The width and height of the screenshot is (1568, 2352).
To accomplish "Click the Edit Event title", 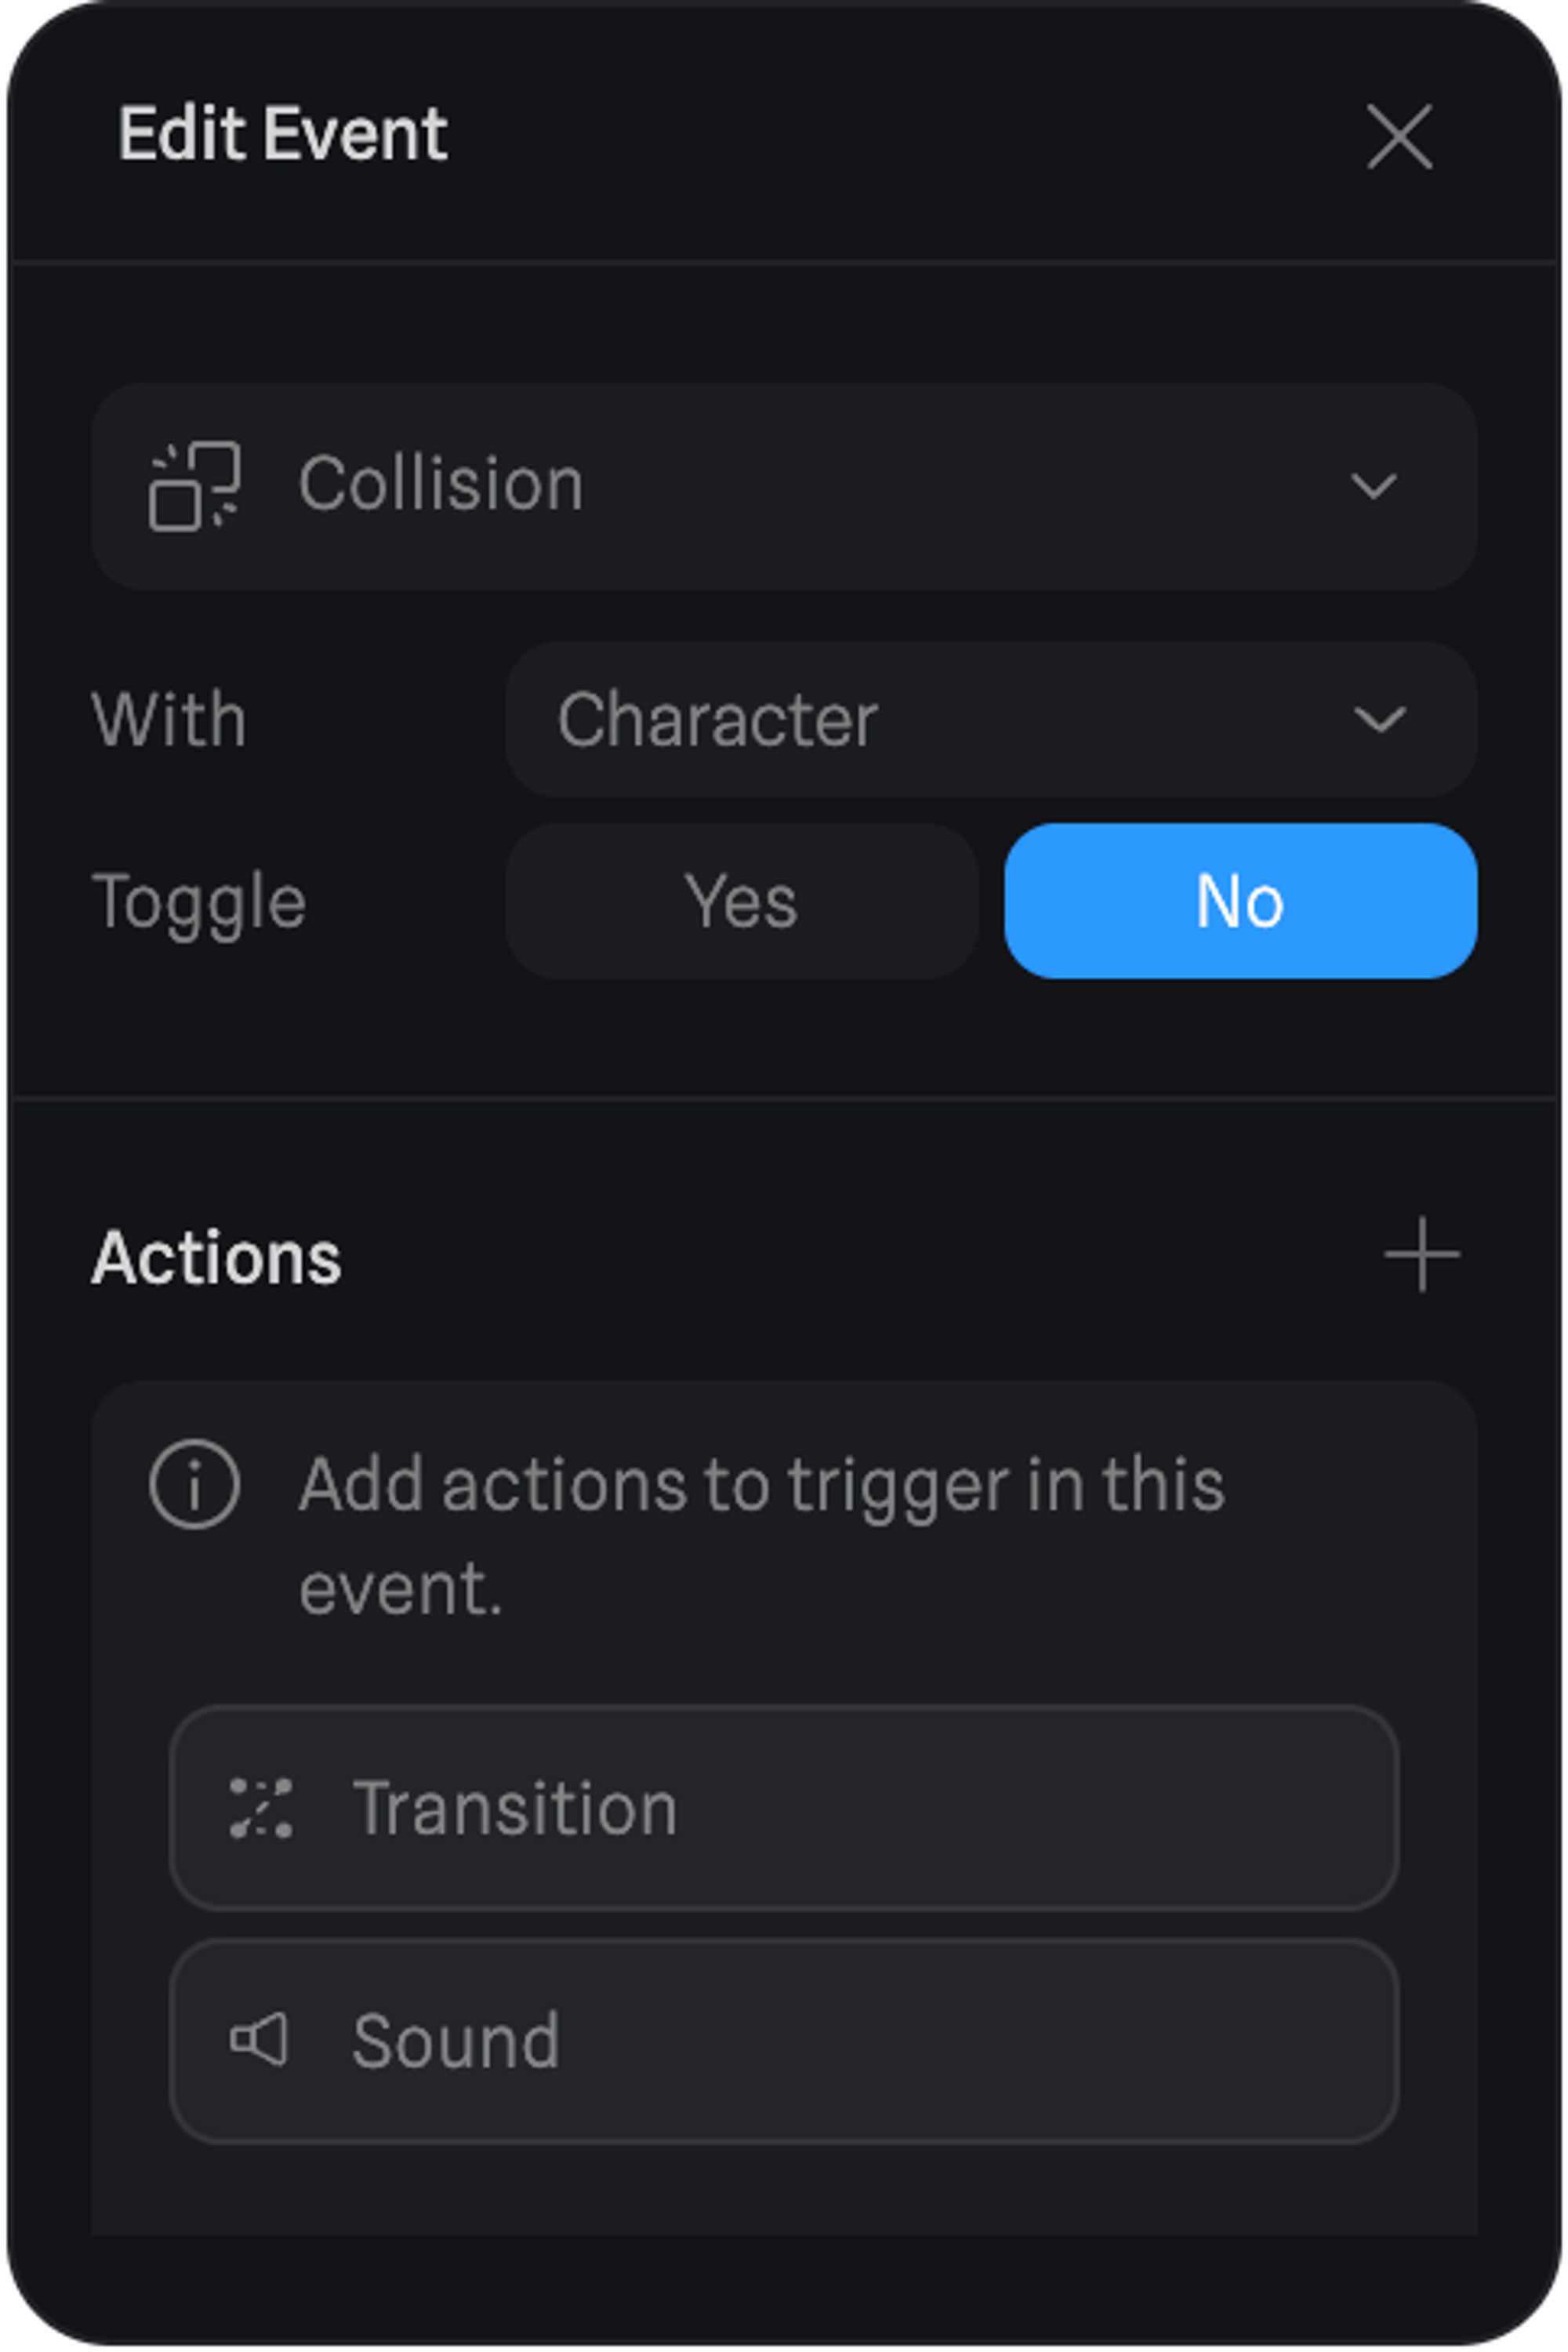I will point(283,134).
